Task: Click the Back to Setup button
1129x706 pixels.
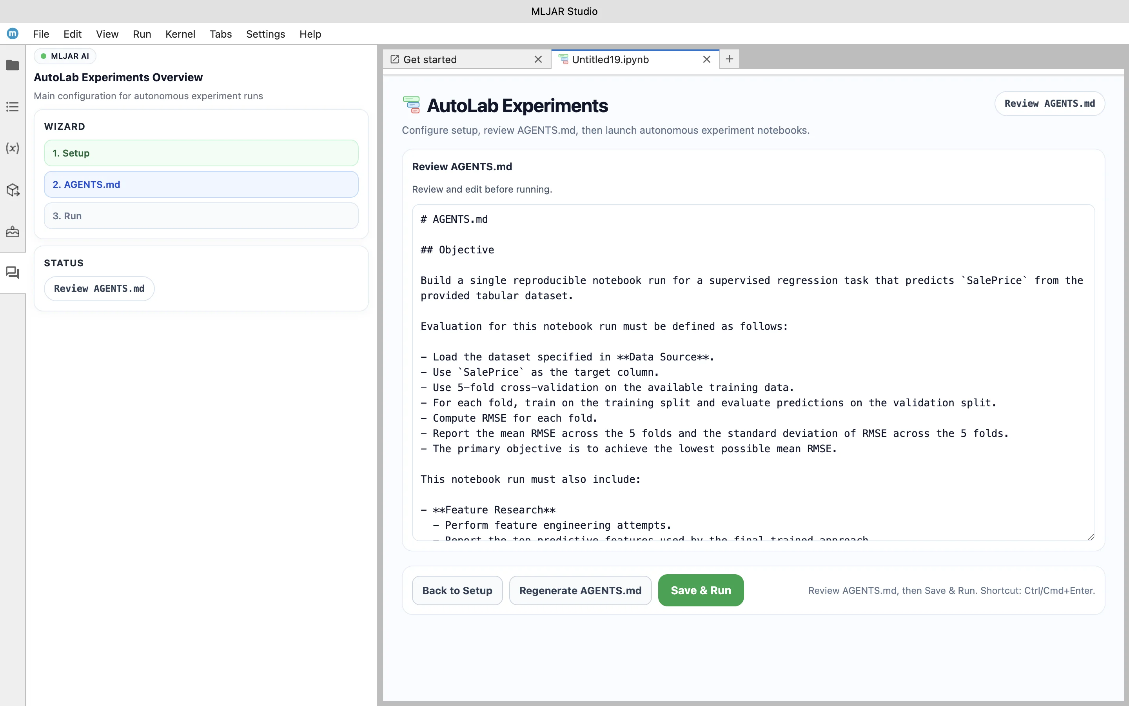Action: point(457,590)
